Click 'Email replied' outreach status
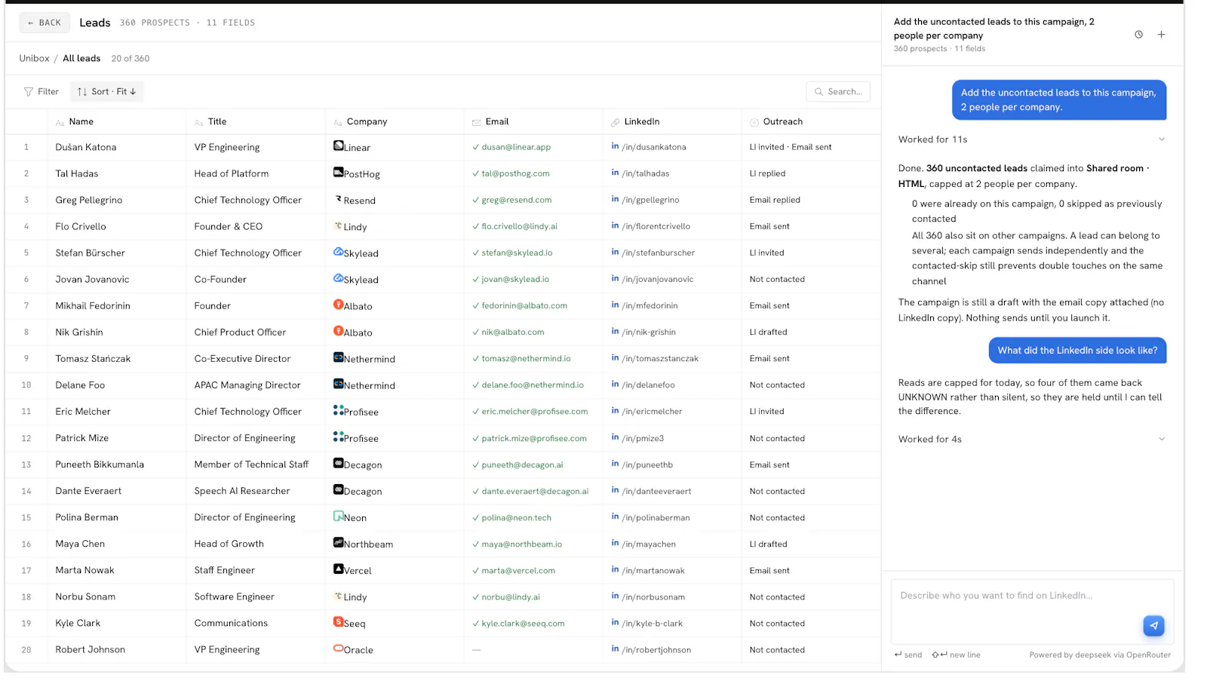Viewport: 1207px width, 696px height. point(775,200)
